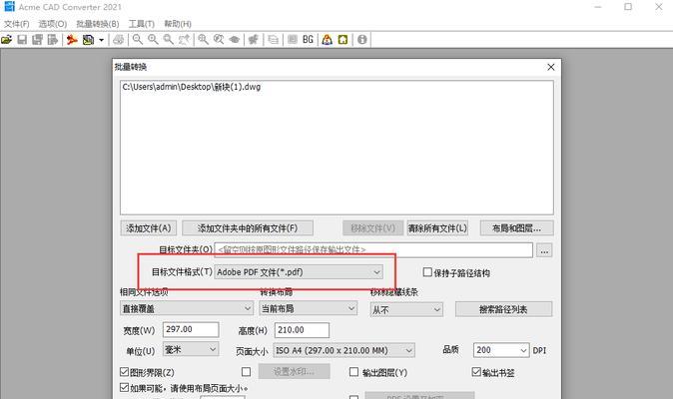The height and width of the screenshot is (399, 673).
Task: Click 添加文件夹中的所有文件(F) button
Action: point(248,228)
